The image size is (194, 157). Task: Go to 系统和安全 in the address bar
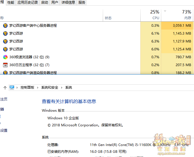click(50, 88)
